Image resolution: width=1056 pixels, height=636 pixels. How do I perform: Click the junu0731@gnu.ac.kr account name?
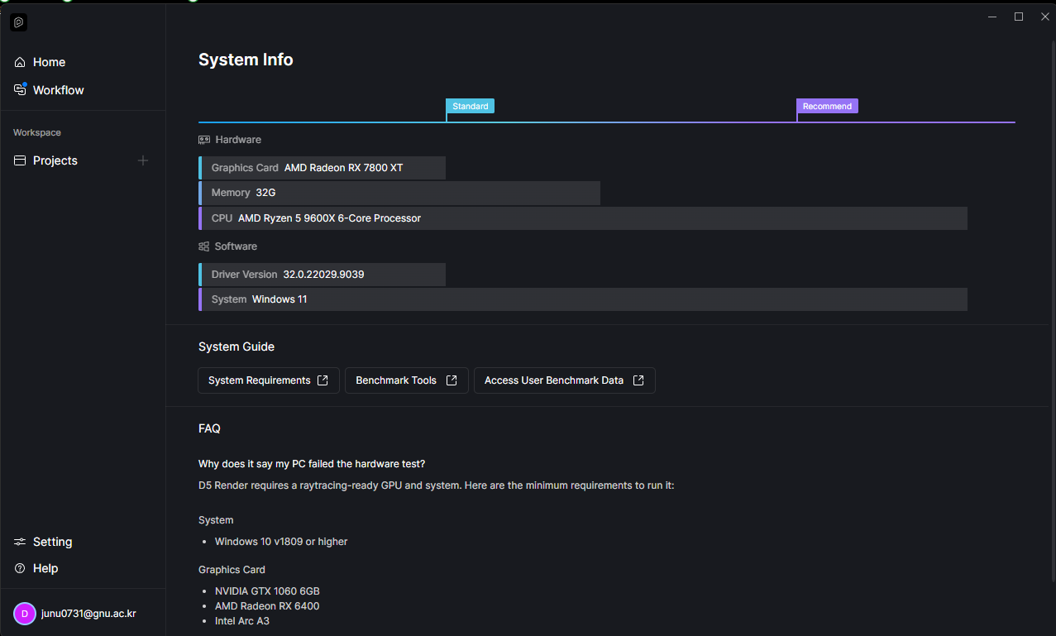(88, 614)
